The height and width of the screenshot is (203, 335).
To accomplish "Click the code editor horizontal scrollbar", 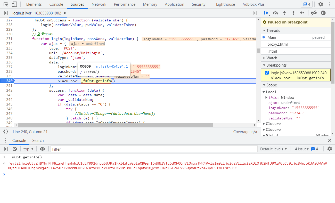I will click(x=116, y=125).
